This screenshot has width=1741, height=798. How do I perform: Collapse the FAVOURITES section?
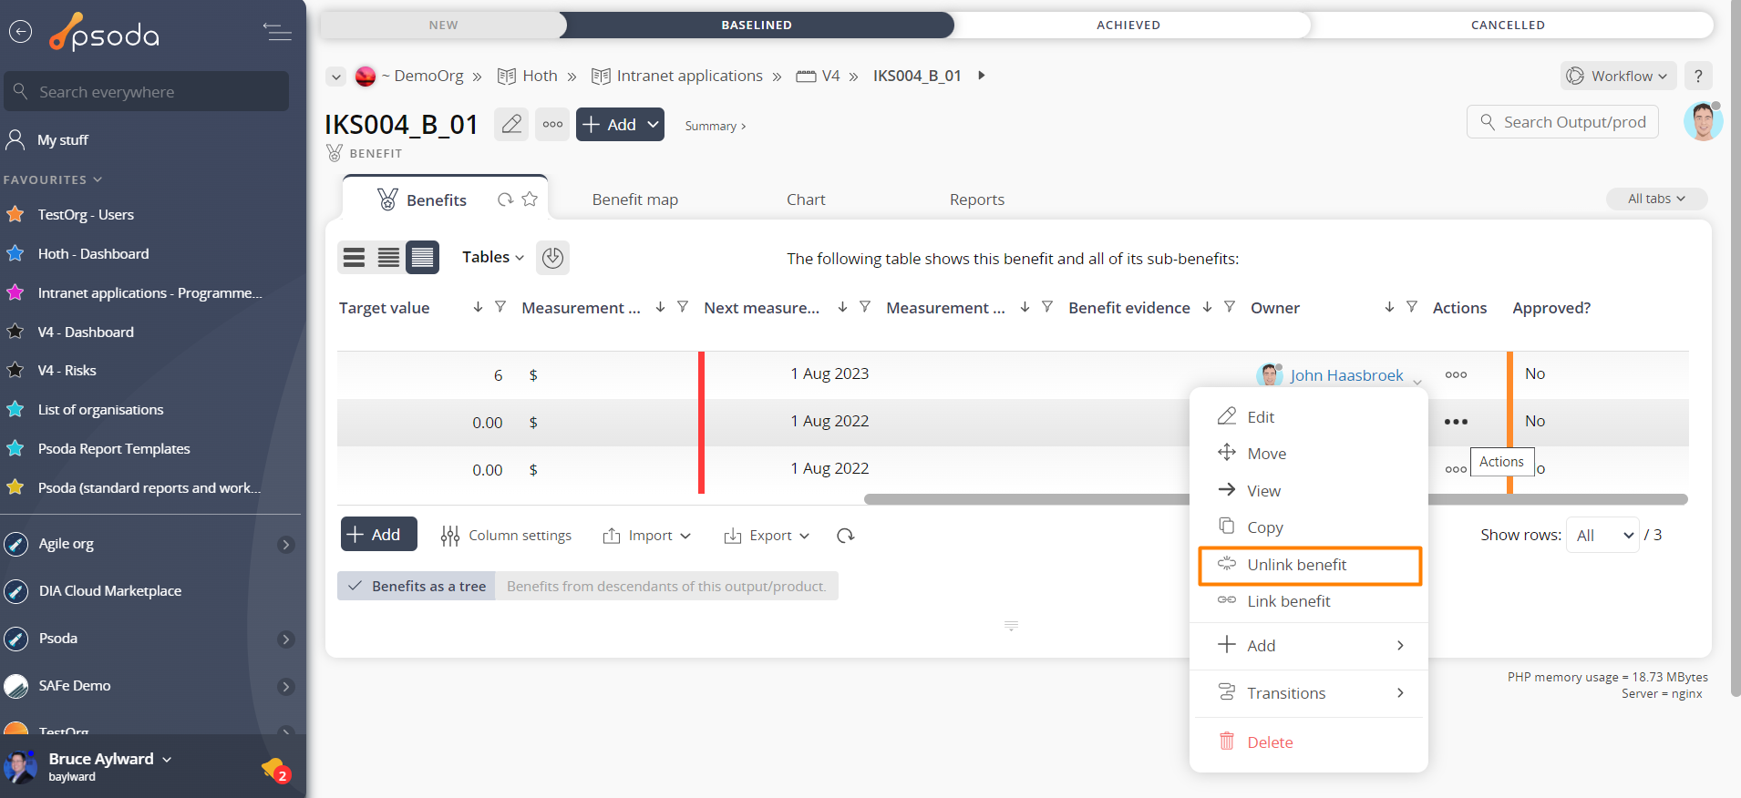pos(52,179)
